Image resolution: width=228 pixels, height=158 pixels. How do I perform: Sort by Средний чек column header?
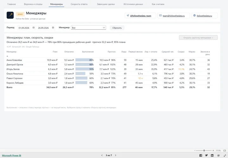click(168, 52)
